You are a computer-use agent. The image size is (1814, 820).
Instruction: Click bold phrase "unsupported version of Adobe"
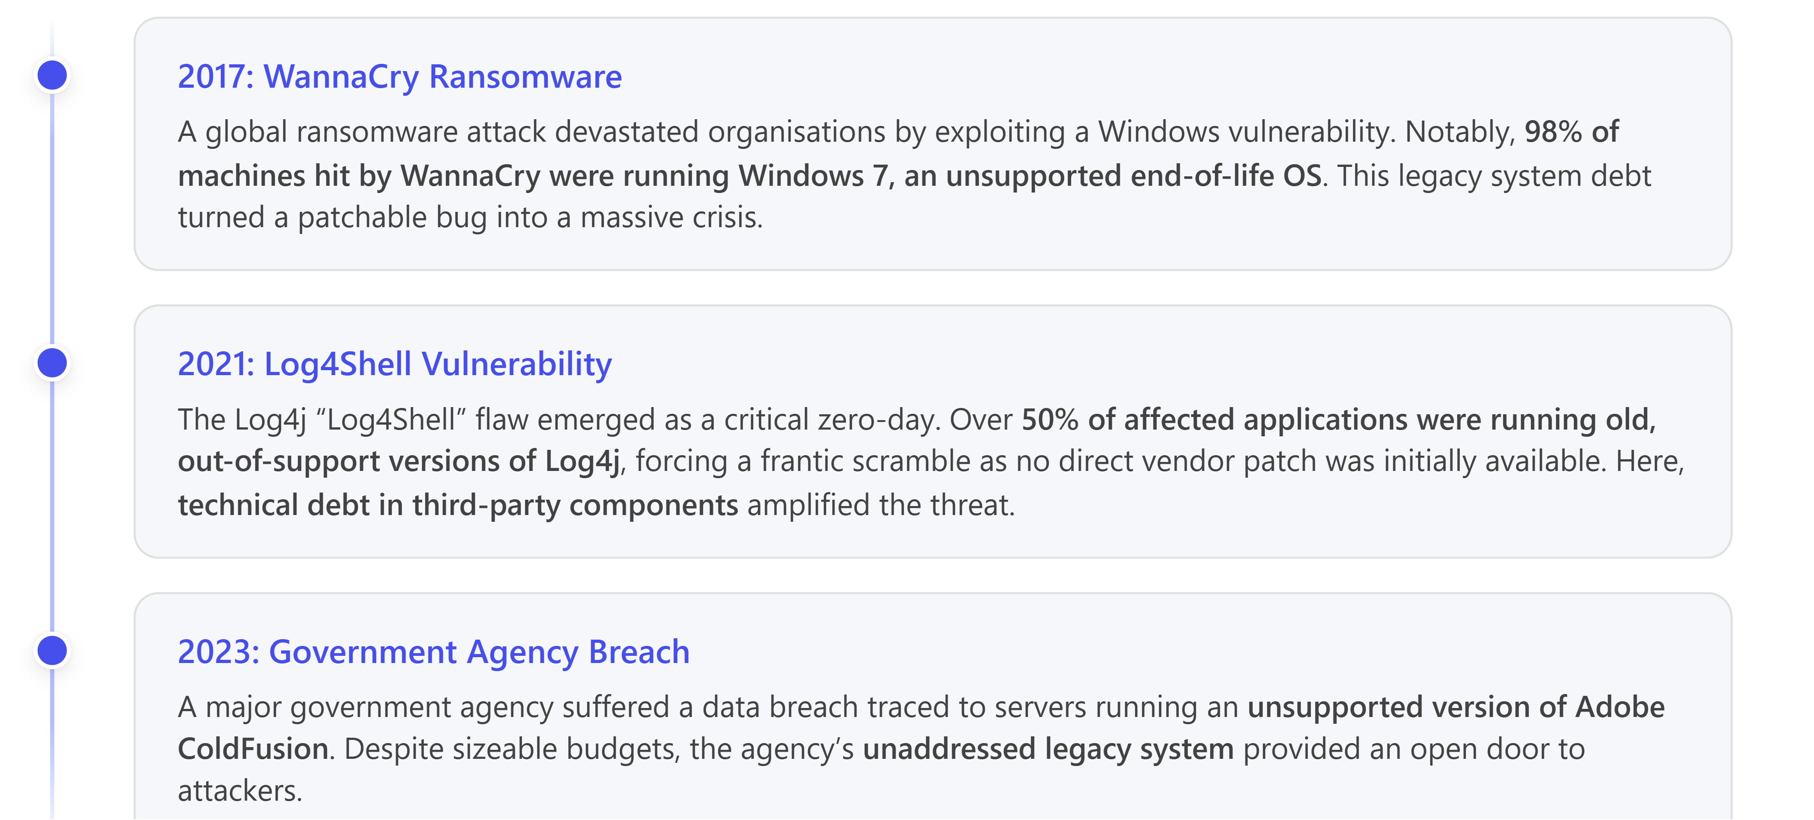pos(1455,707)
